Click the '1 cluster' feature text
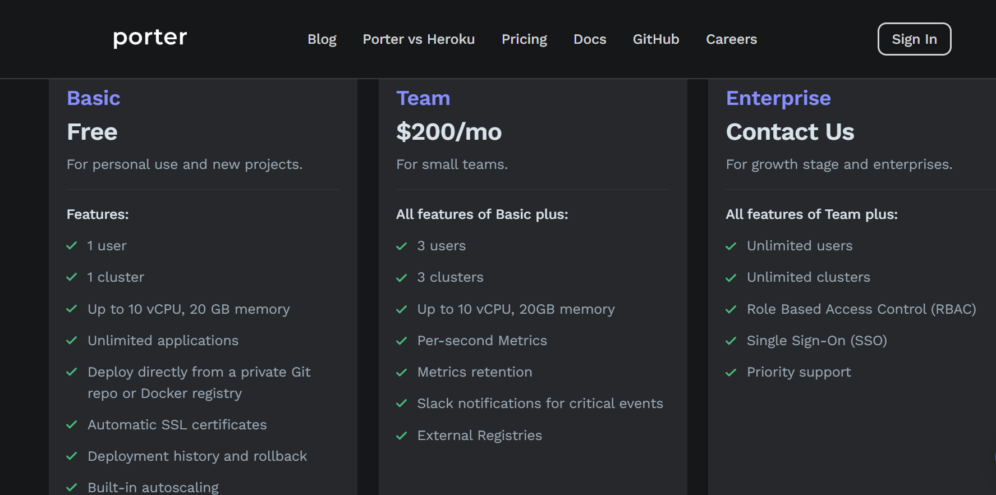 point(116,277)
